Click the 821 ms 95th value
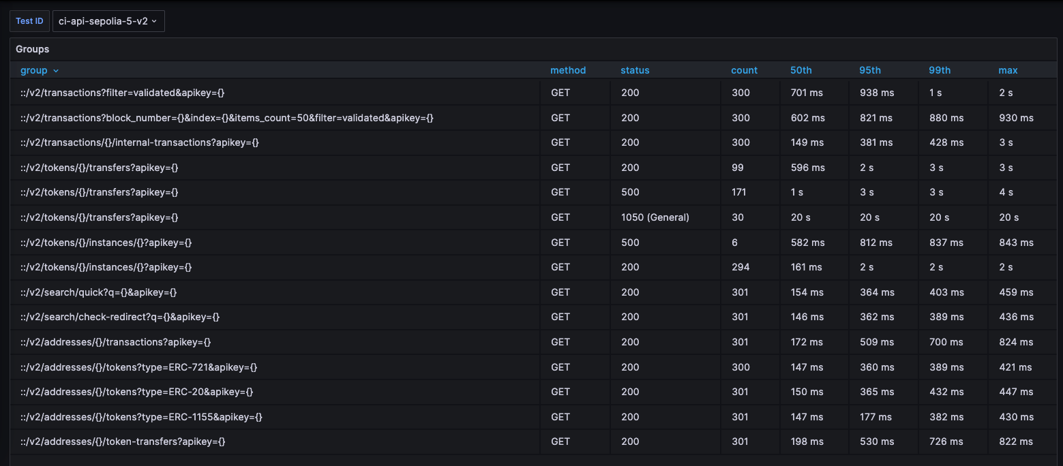The image size is (1063, 466). (876, 118)
